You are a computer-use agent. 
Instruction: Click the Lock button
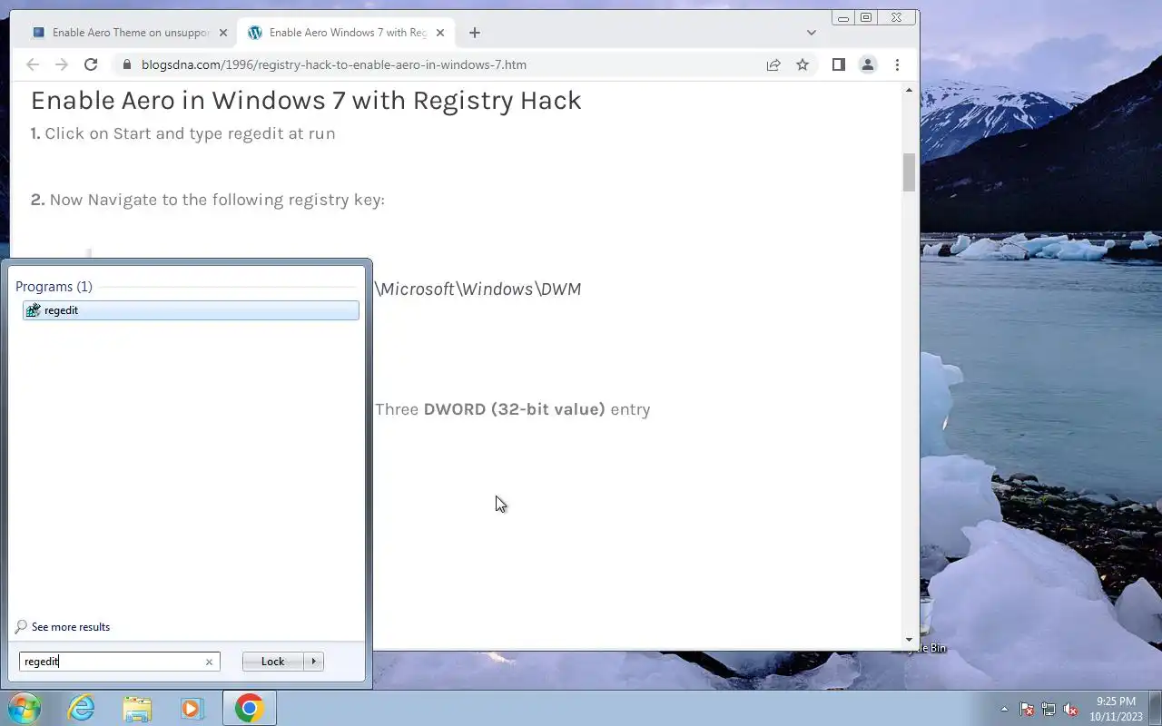(273, 662)
